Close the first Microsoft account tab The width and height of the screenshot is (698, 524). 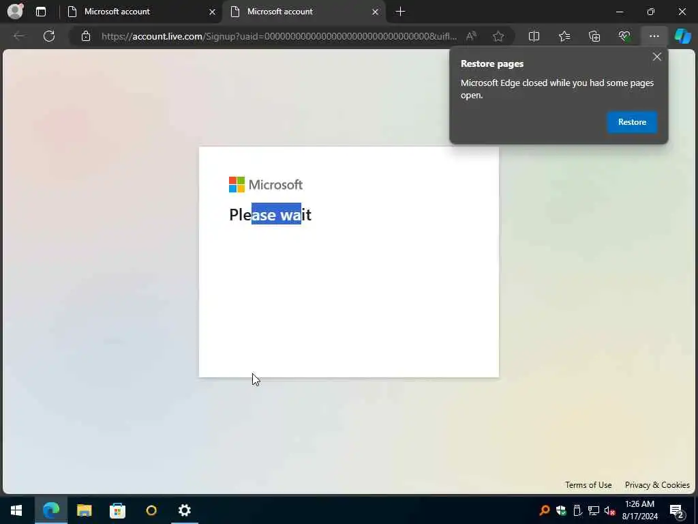click(213, 12)
